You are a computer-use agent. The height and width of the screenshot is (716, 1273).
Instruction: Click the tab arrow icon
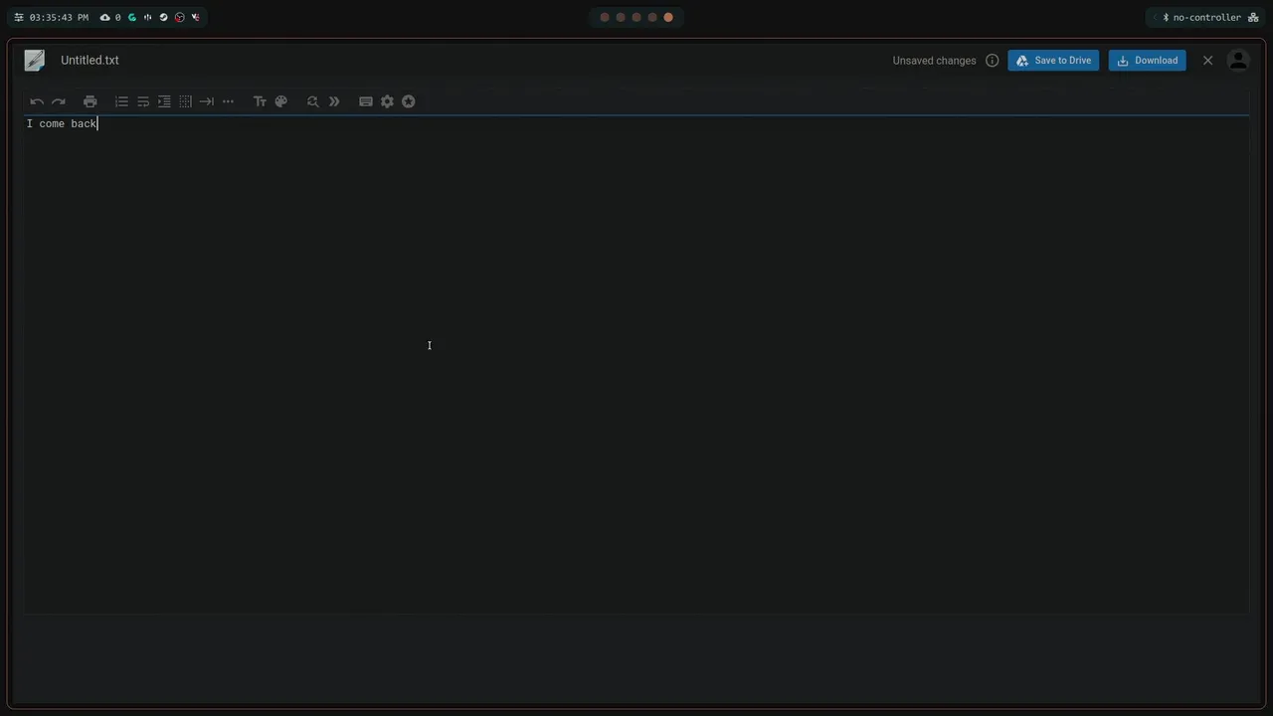[207, 101]
